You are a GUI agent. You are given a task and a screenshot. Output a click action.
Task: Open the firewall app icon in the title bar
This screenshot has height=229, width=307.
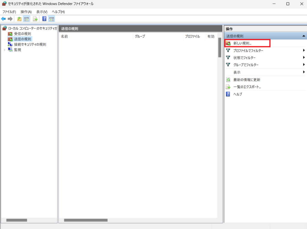click(4, 4)
